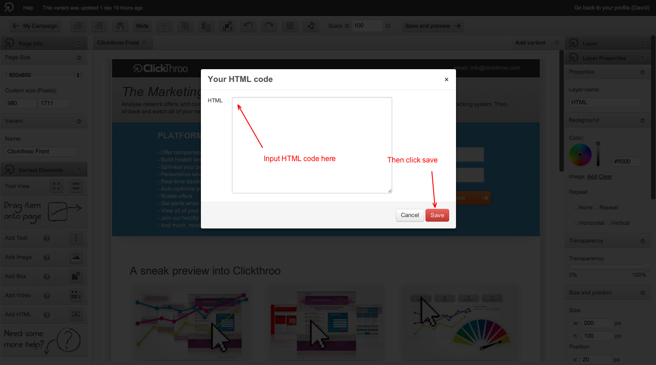The width and height of the screenshot is (656, 365).
Task: Select the Add Video tool icon
Action: tap(76, 295)
